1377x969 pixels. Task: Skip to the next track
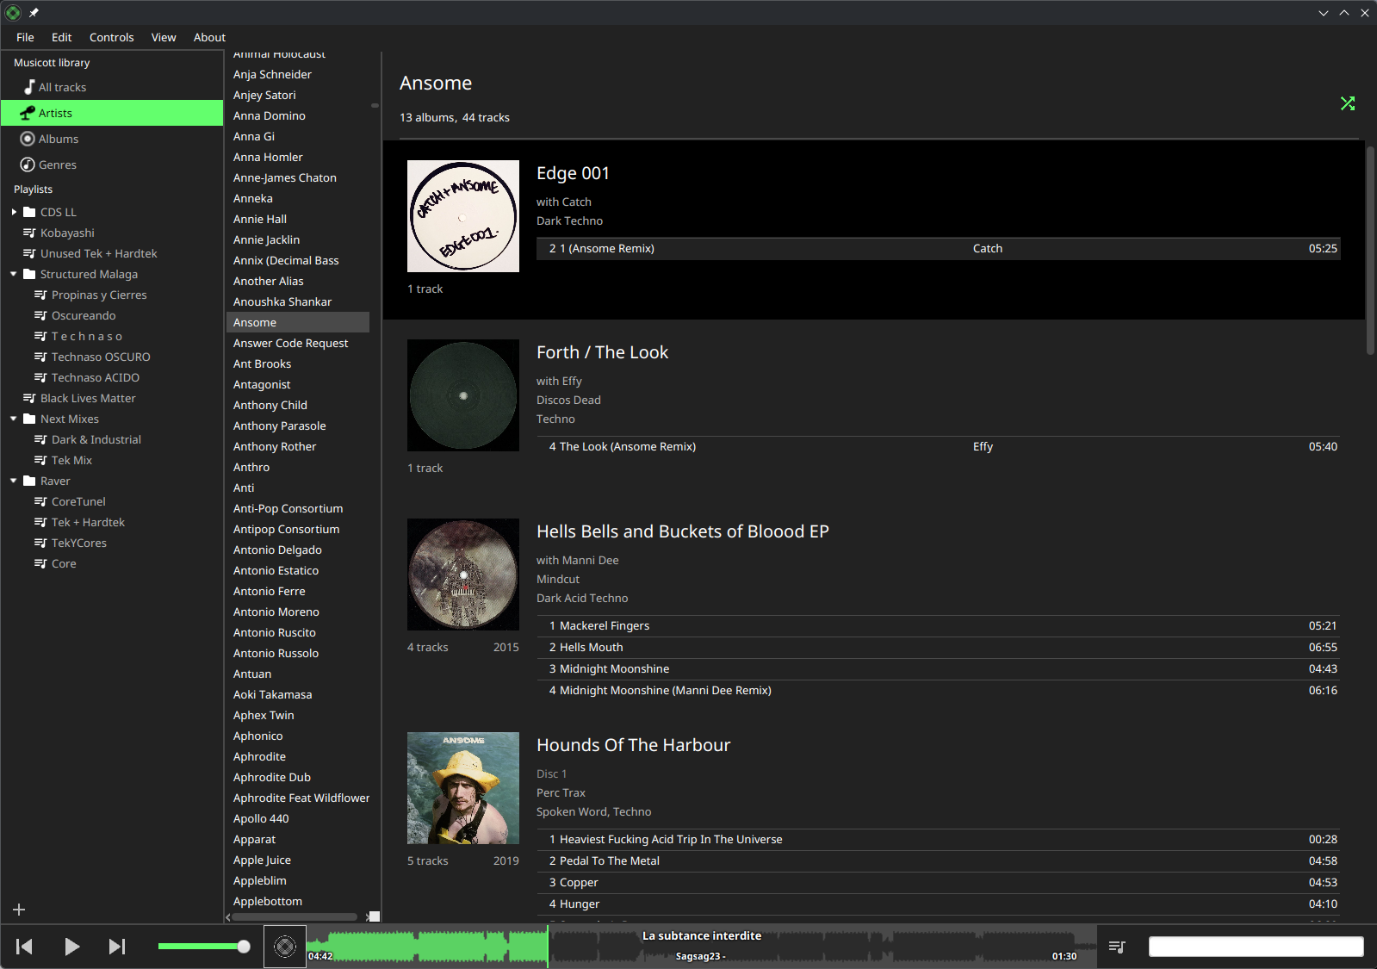117,947
